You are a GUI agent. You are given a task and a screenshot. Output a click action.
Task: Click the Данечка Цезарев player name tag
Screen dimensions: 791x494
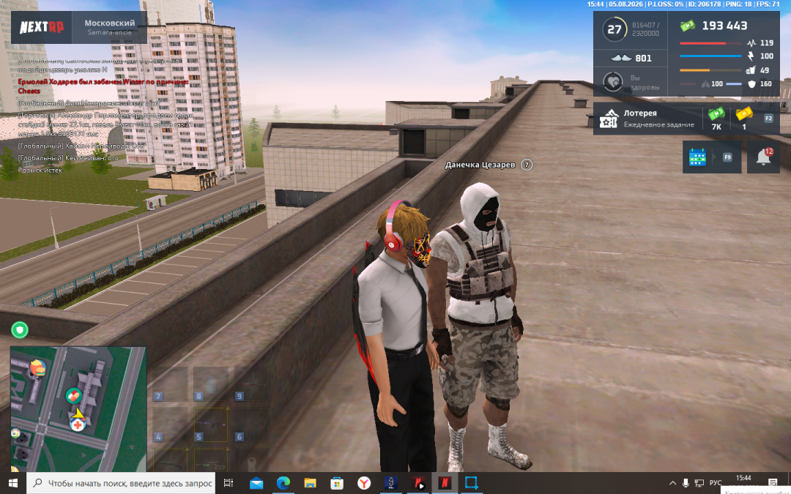click(x=480, y=165)
